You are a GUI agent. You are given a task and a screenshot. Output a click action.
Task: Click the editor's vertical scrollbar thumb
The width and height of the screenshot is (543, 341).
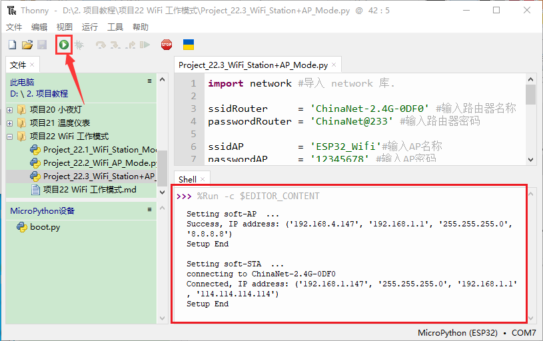click(x=530, y=95)
